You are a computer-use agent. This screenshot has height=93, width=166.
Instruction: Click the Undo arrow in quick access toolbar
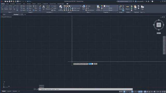(x=20, y=1)
